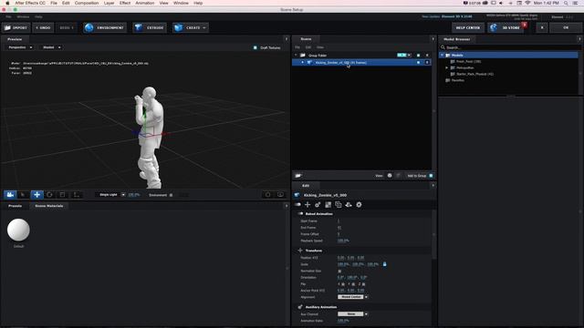Click the IMPORT button
Screen dimensions: 584x328
(x=16, y=27)
